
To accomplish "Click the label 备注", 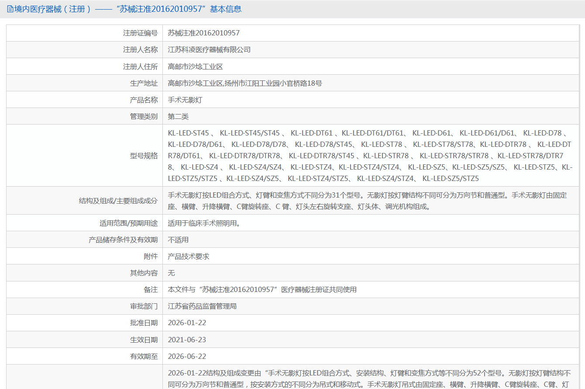I will 151,289.
